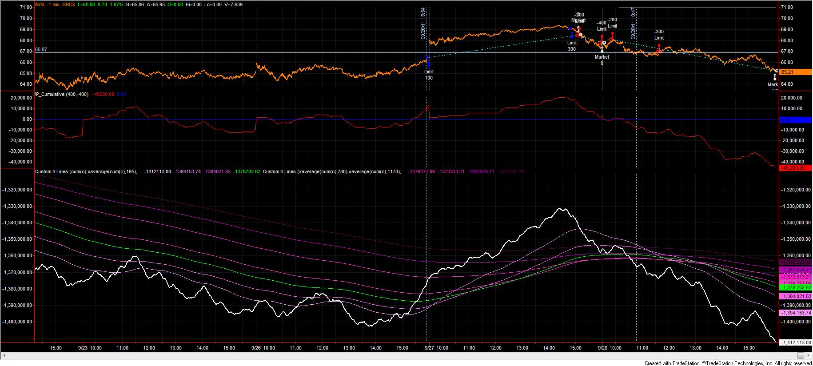The width and height of the screenshot is (813, 366).
Task: Click the blue Limit 300 buy arrow
Action: click(571, 36)
